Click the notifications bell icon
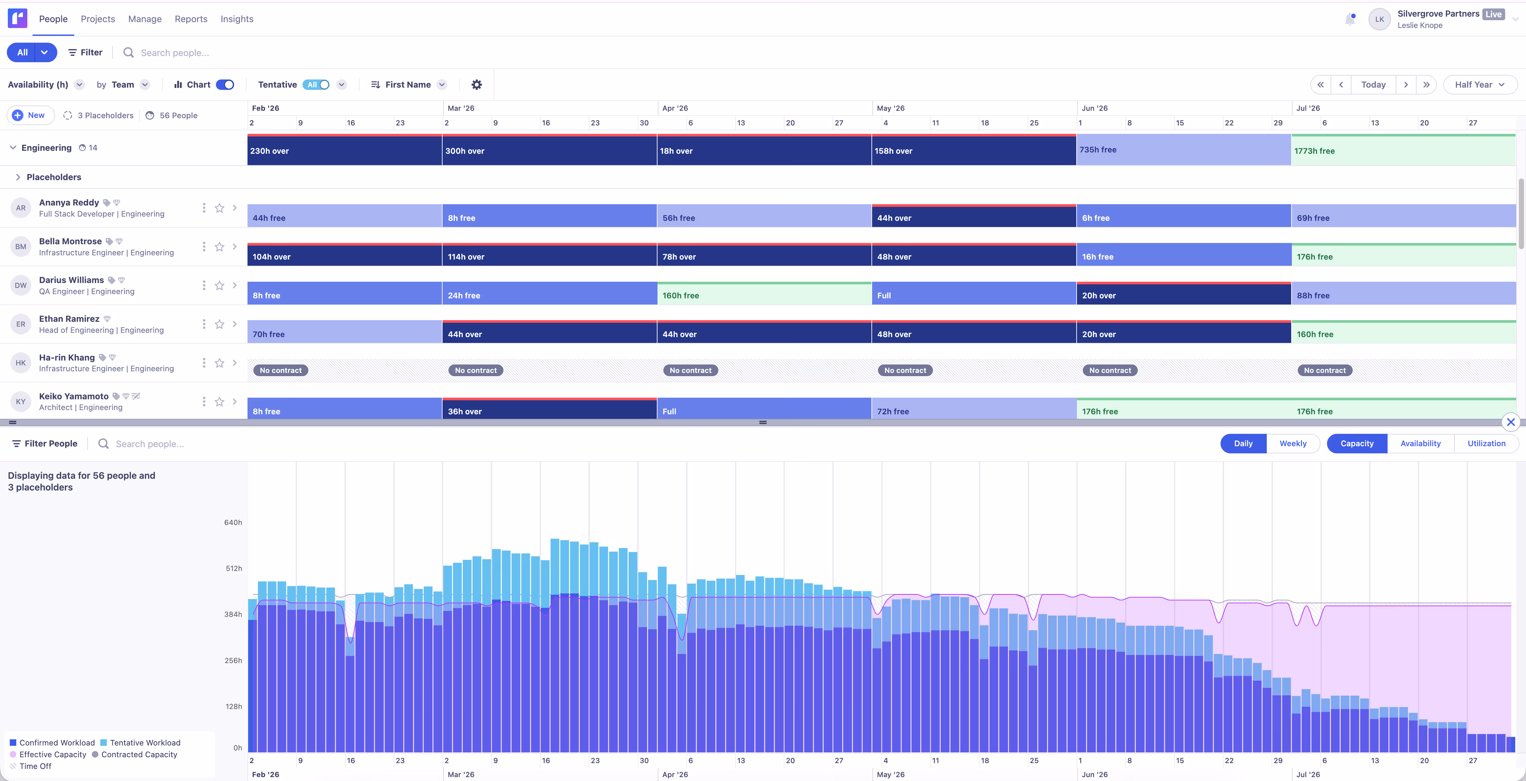The image size is (1526, 781). (x=1350, y=20)
